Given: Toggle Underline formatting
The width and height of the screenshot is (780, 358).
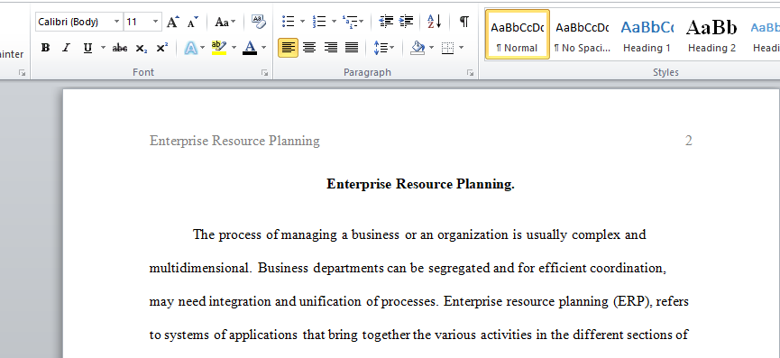Looking at the screenshot, I should [x=88, y=48].
